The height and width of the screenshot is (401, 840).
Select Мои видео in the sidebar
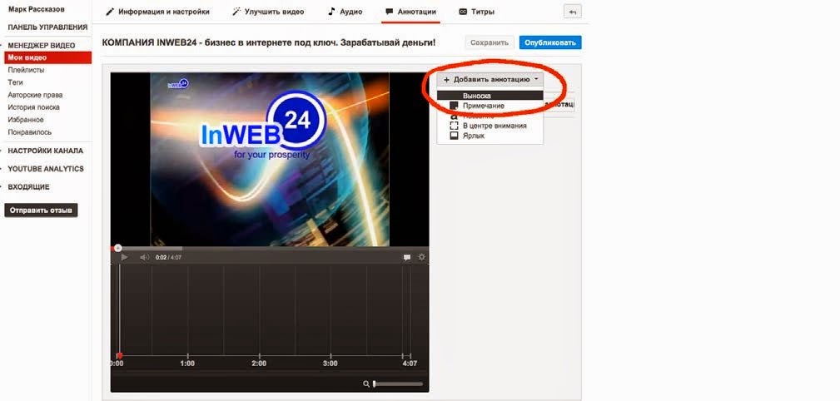pyautogui.click(x=47, y=58)
